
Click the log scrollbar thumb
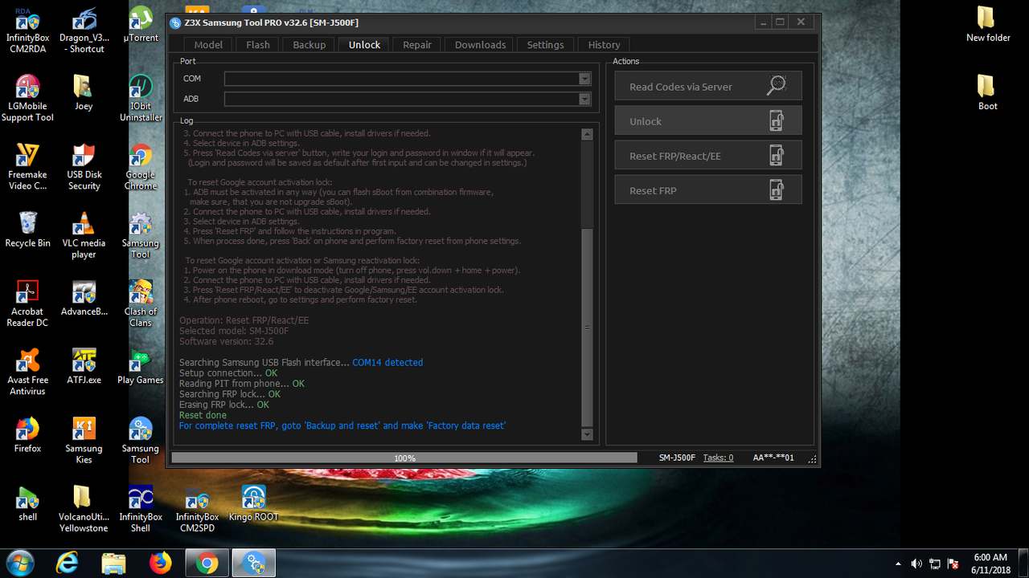587,328
